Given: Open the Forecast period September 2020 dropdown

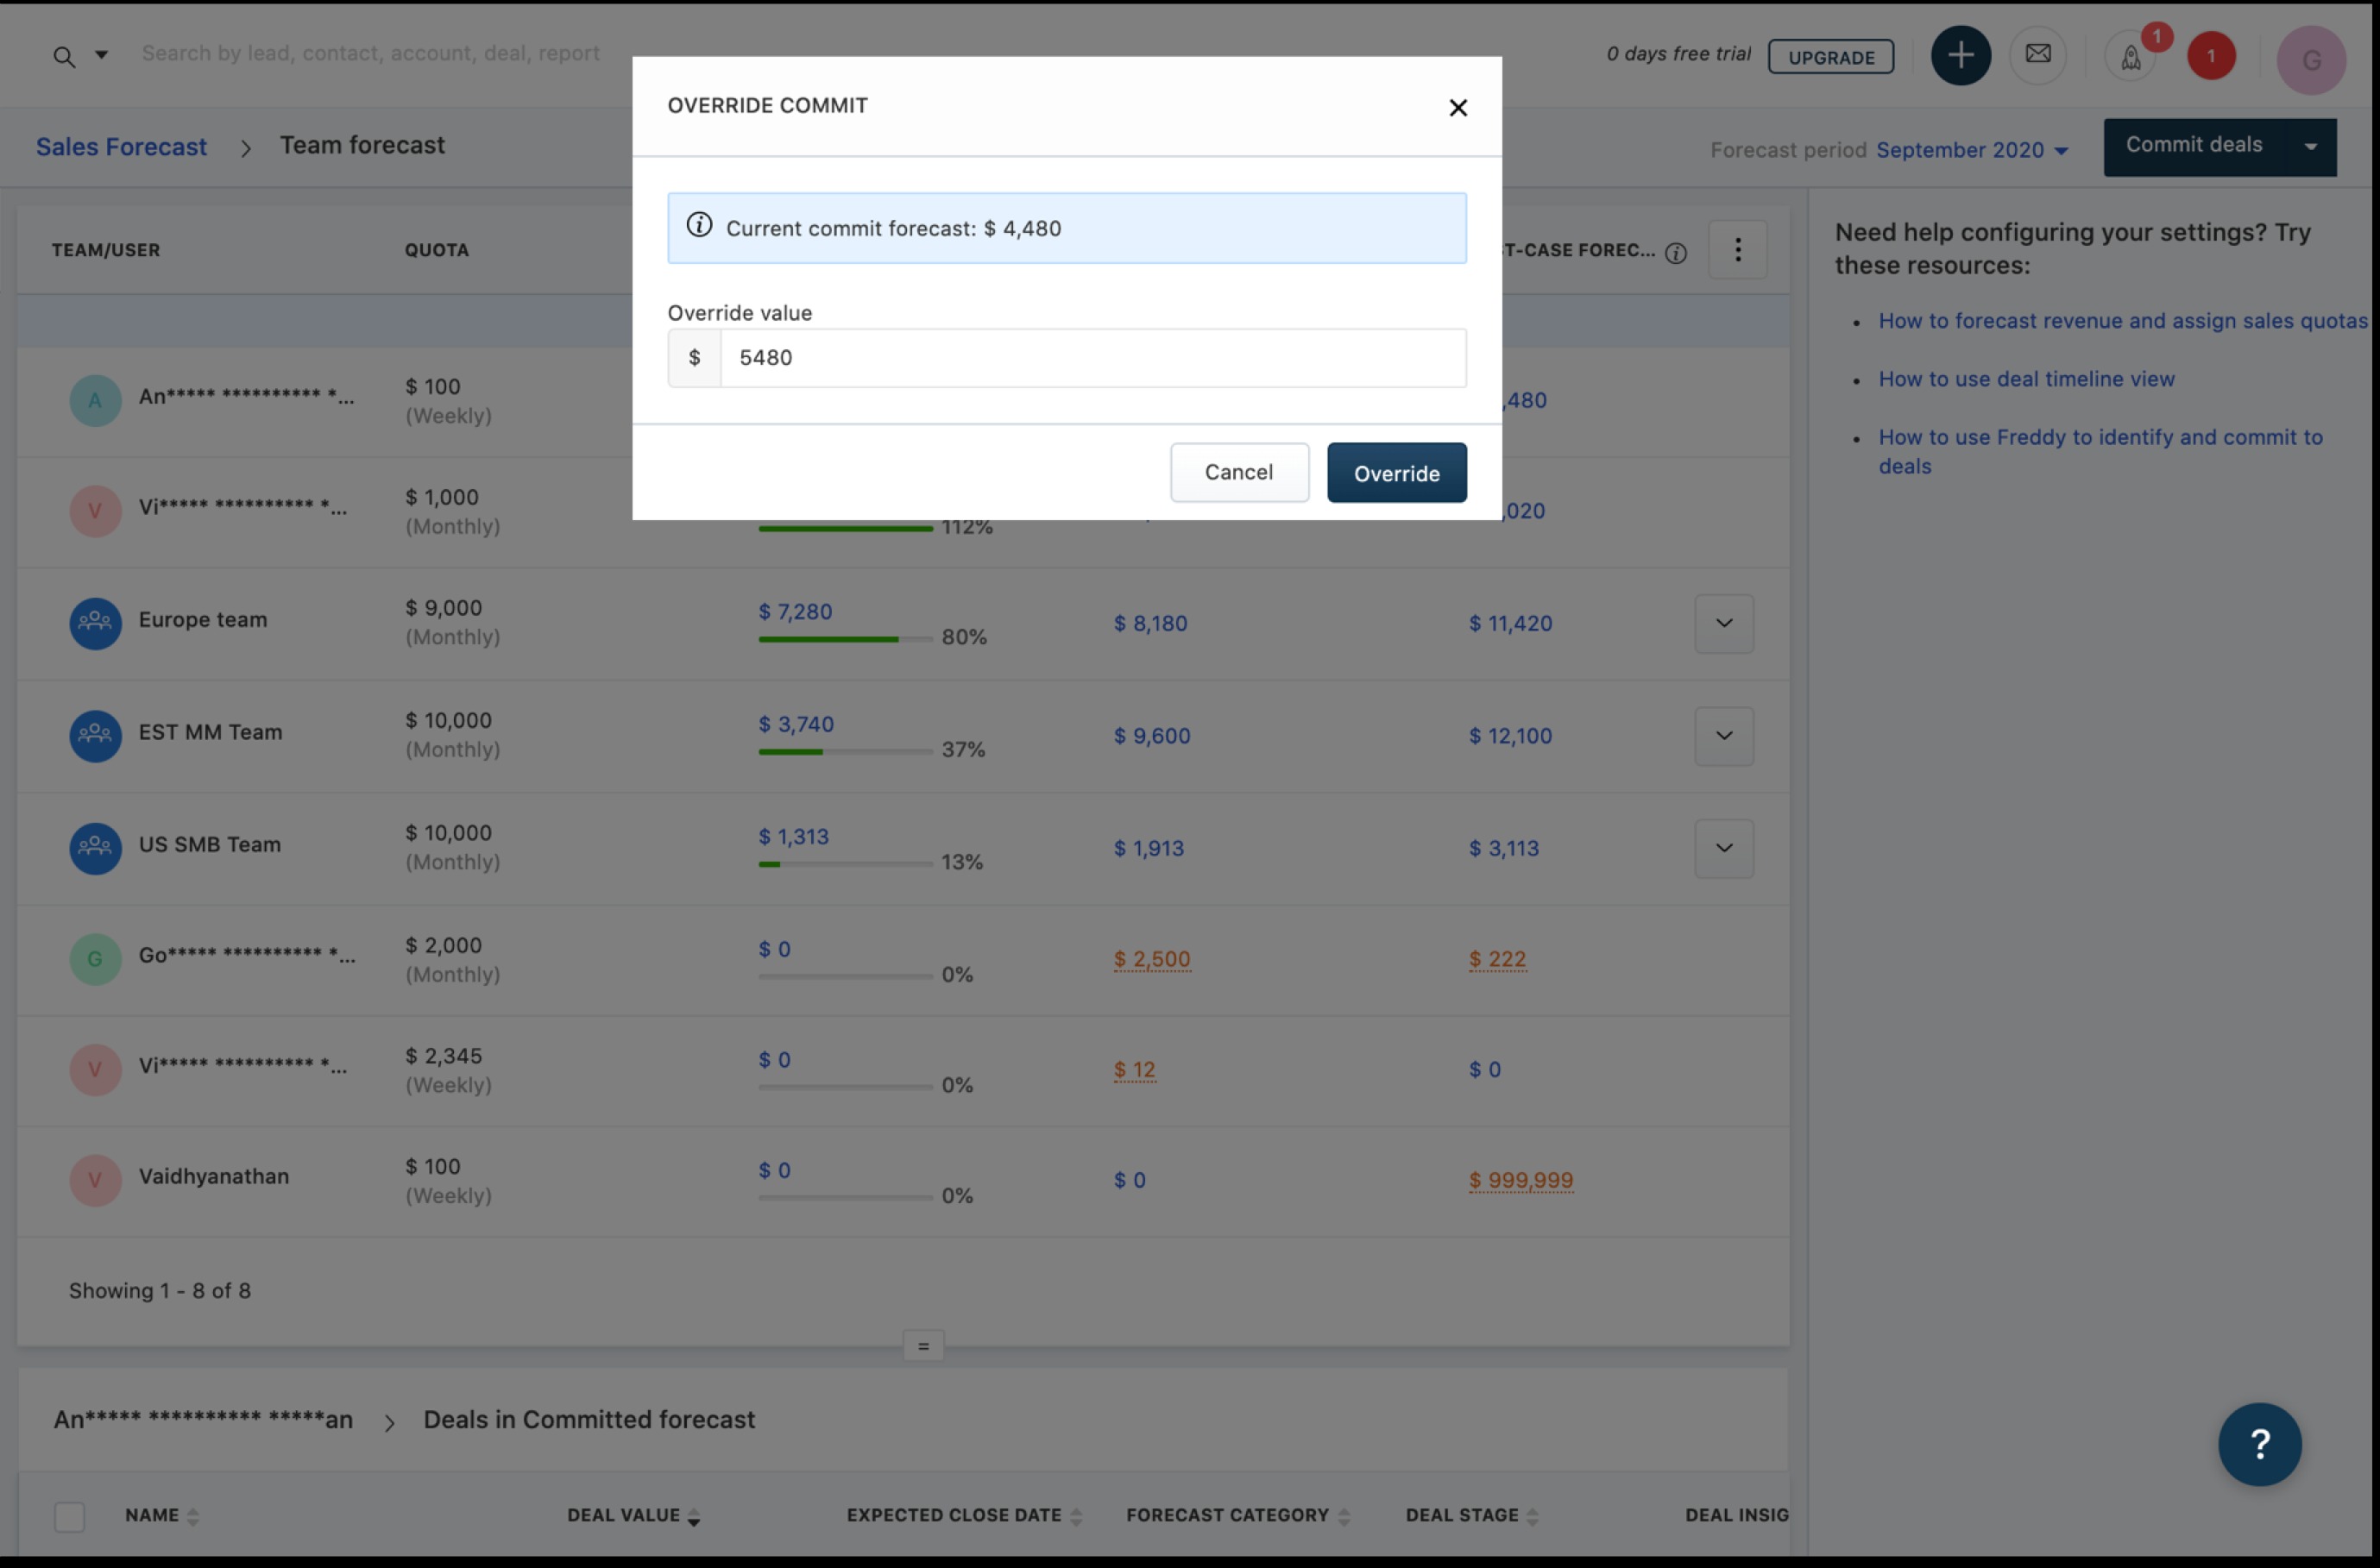Looking at the screenshot, I should point(1971,150).
